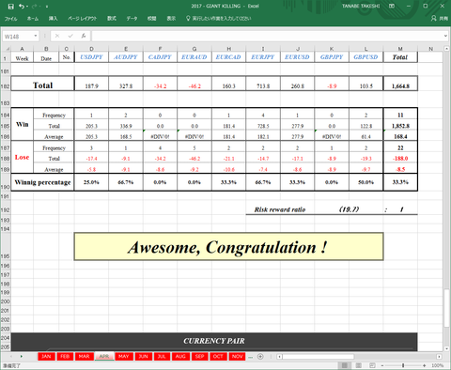Click the sheet tab scroll-right arrow

pos(22,357)
